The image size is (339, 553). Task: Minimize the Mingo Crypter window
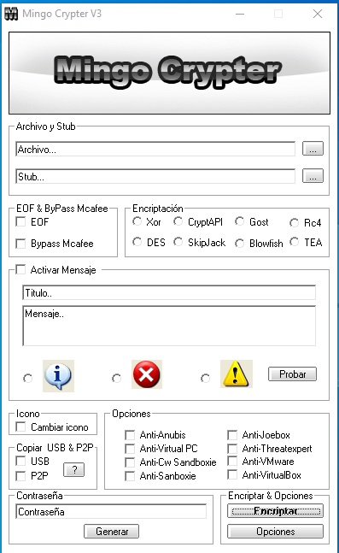point(240,14)
